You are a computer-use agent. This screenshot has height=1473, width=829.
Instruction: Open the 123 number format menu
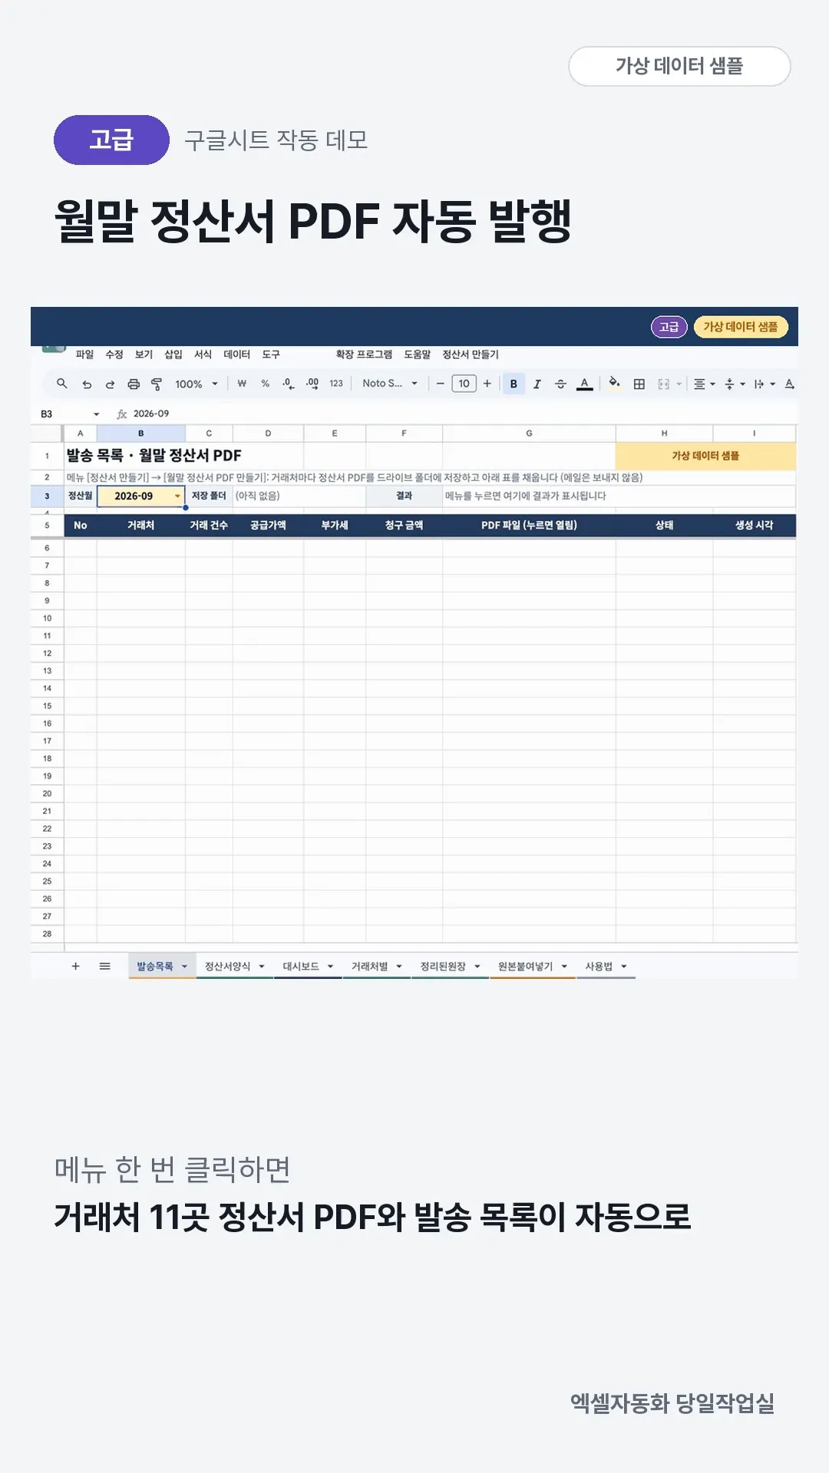[336, 384]
